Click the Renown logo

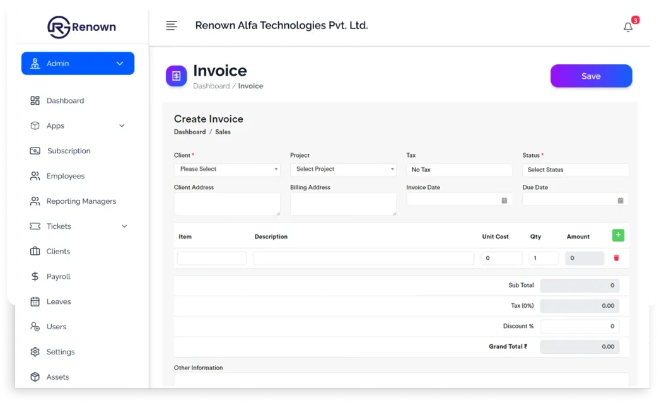(x=81, y=27)
